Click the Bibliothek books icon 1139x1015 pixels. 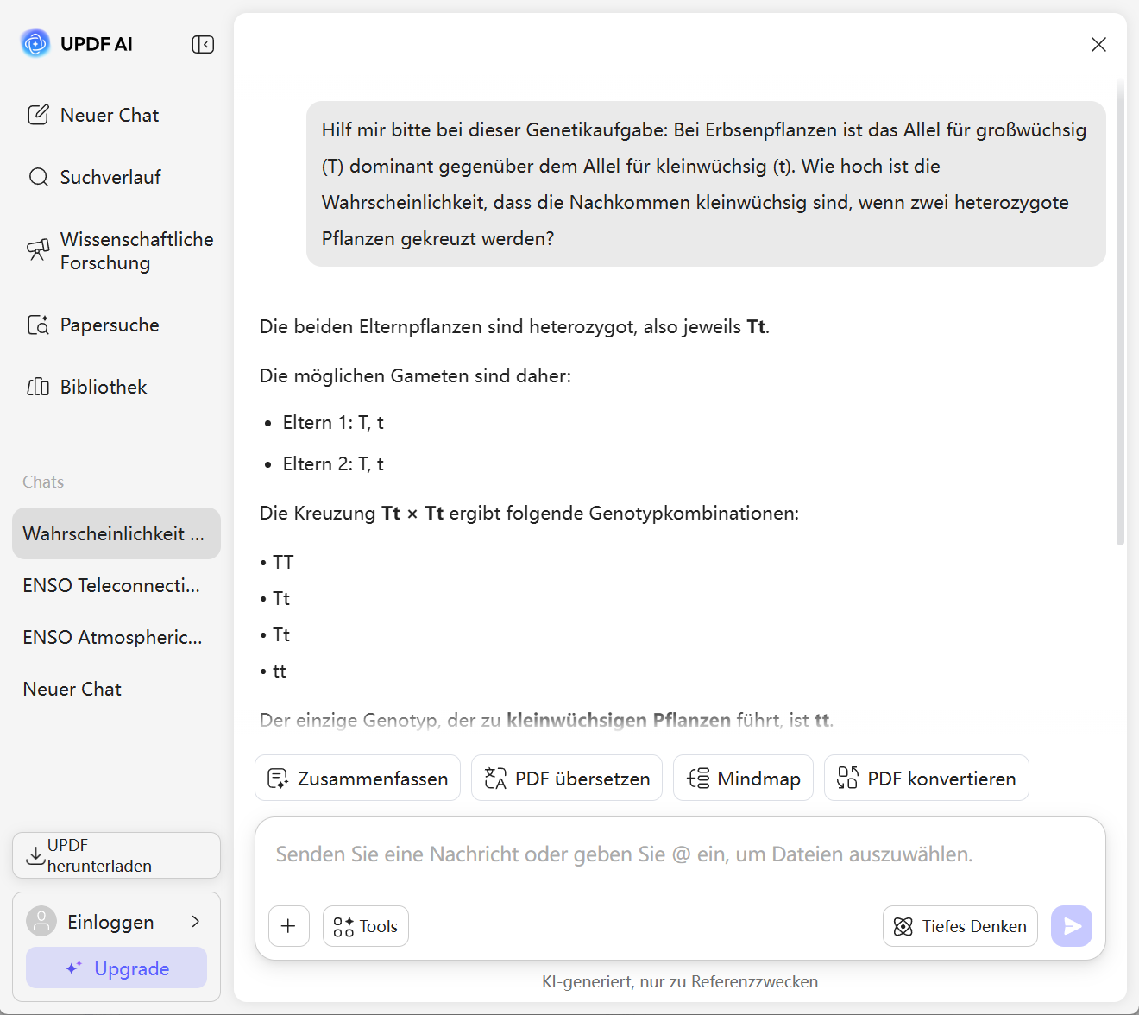pos(38,387)
